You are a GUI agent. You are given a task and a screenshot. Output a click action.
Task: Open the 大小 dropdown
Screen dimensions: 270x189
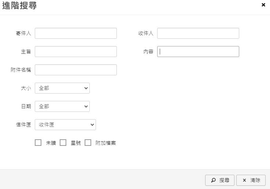pos(62,88)
